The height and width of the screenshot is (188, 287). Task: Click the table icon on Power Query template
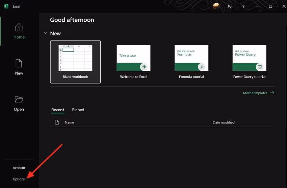coord(260,67)
